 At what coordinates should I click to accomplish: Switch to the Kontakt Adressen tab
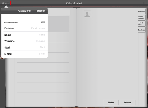tap(141, 17)
